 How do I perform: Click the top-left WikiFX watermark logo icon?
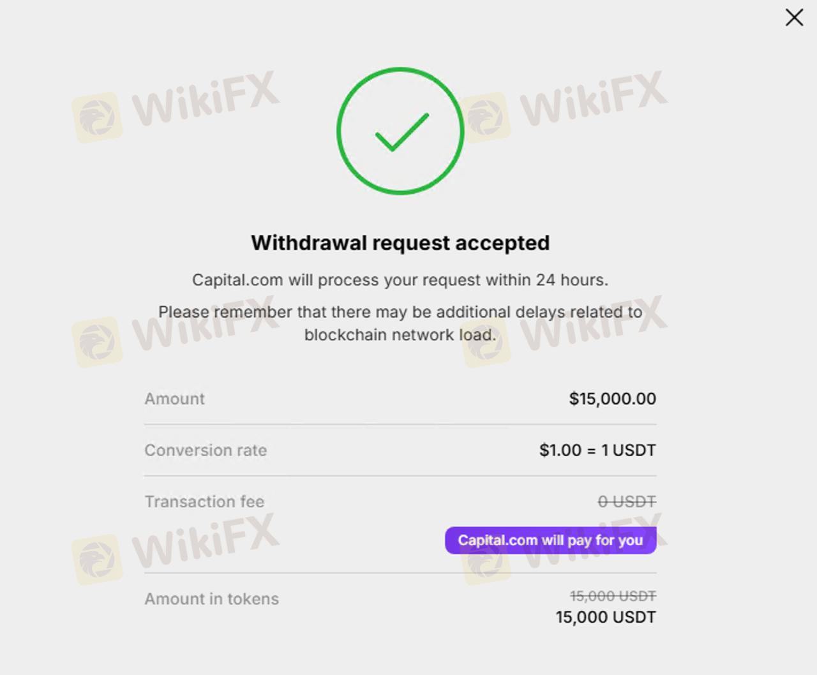(x=97, y=117)
